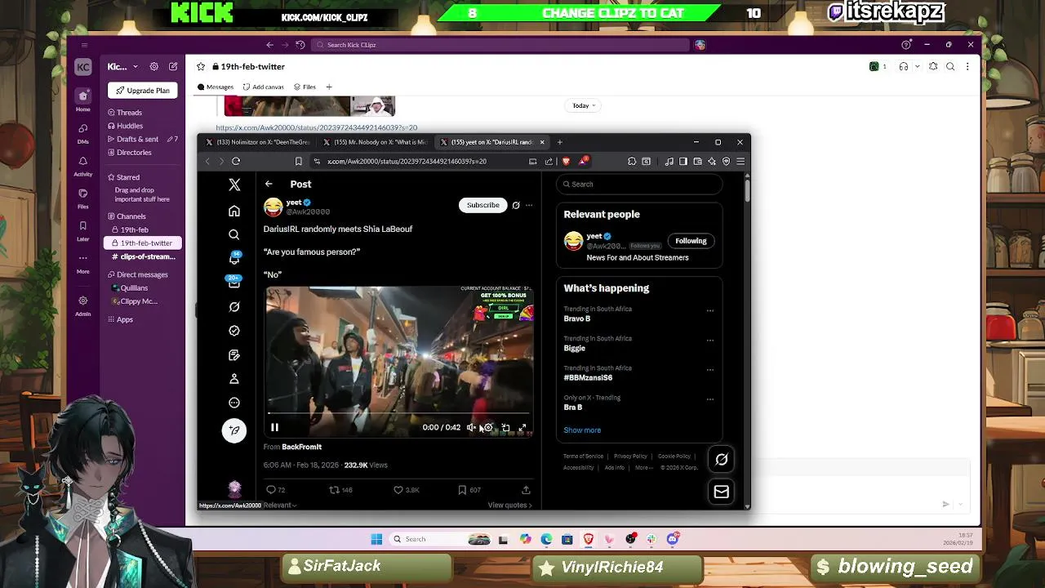Seek on the video progress bar
Screen dimensions: 1045x588
(x=399, y=414)
